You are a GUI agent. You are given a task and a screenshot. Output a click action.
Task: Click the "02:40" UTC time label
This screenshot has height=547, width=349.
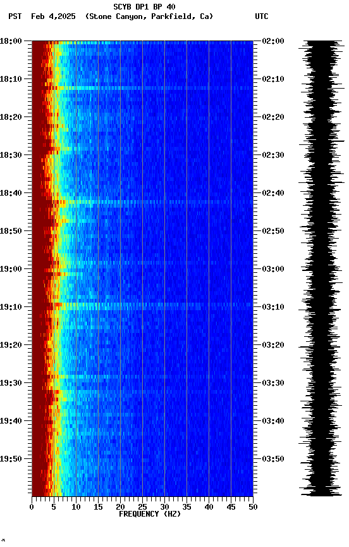click(x=273, y=193)
